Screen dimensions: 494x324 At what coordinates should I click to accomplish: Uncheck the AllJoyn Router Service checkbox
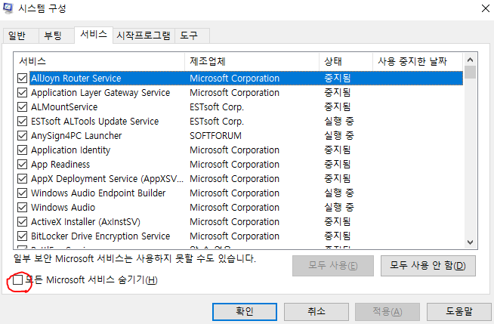[22, 78]
